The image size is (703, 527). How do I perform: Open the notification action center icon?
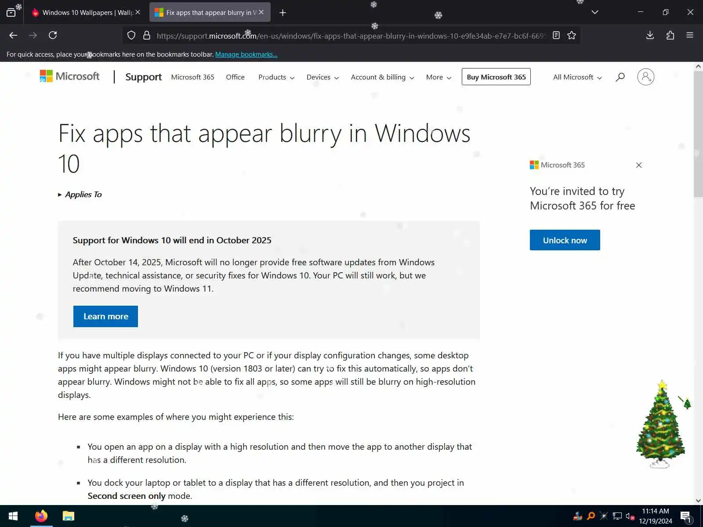coord(686,516)
